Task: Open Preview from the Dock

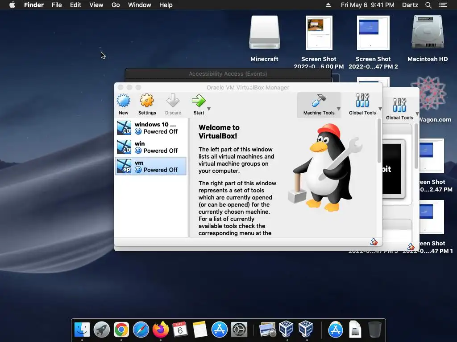Action: point(267,330)
